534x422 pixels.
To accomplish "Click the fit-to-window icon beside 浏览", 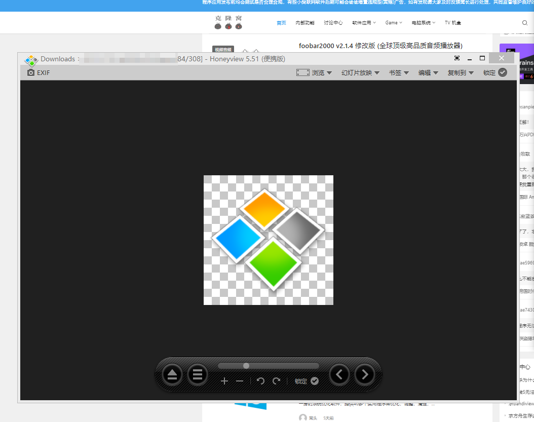I will coord(303,72).
